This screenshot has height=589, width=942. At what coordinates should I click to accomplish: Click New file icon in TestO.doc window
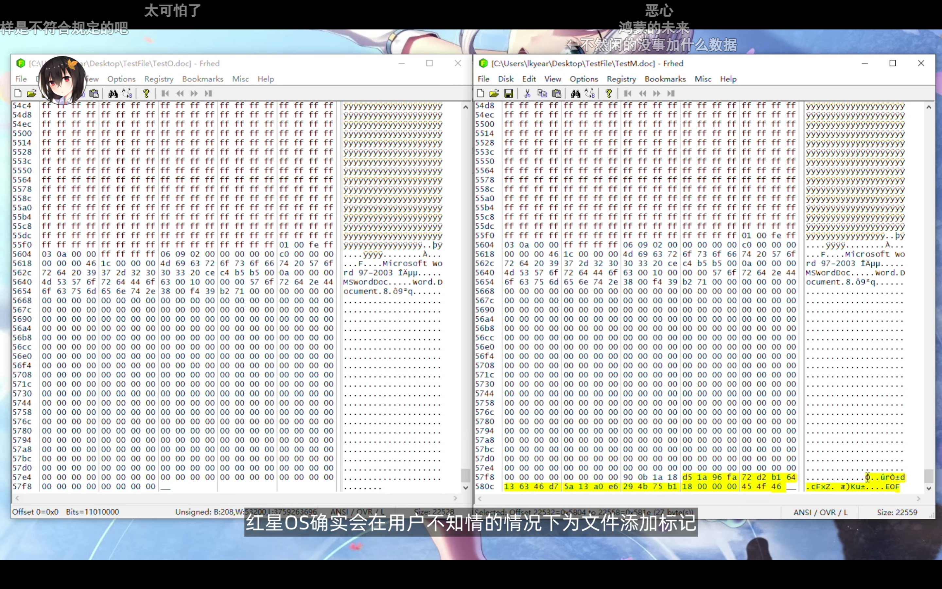pyautogui.click(x=18, y=94)
